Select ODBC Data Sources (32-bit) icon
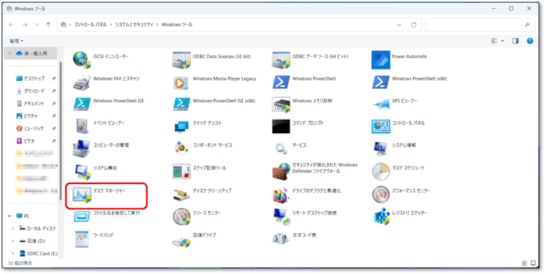Viewport: 545px width, 274px height. coord(182,60)
